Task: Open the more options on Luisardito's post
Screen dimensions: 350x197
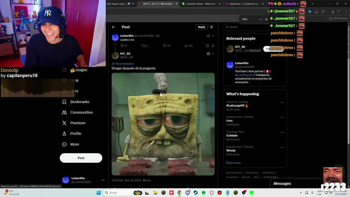Action: click(213, 36)
